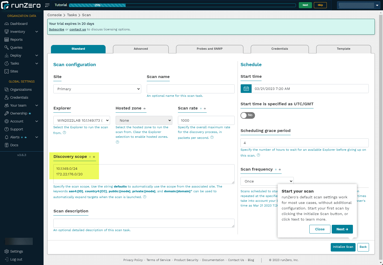Screen dimensions: 383x265
Task: Open the Dashboard icon in sidebar
Action: pyautogui.click(x=7, y=24)
